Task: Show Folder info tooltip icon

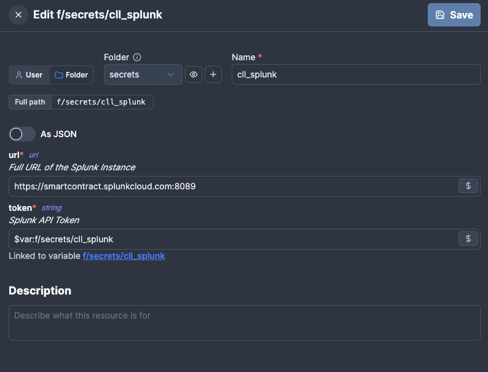Action: coord(137,57)
